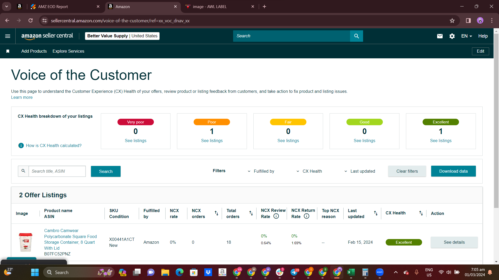
Task: Open the Chrome profile avatar
Action: pyautogui.click(x=480, y=20)
